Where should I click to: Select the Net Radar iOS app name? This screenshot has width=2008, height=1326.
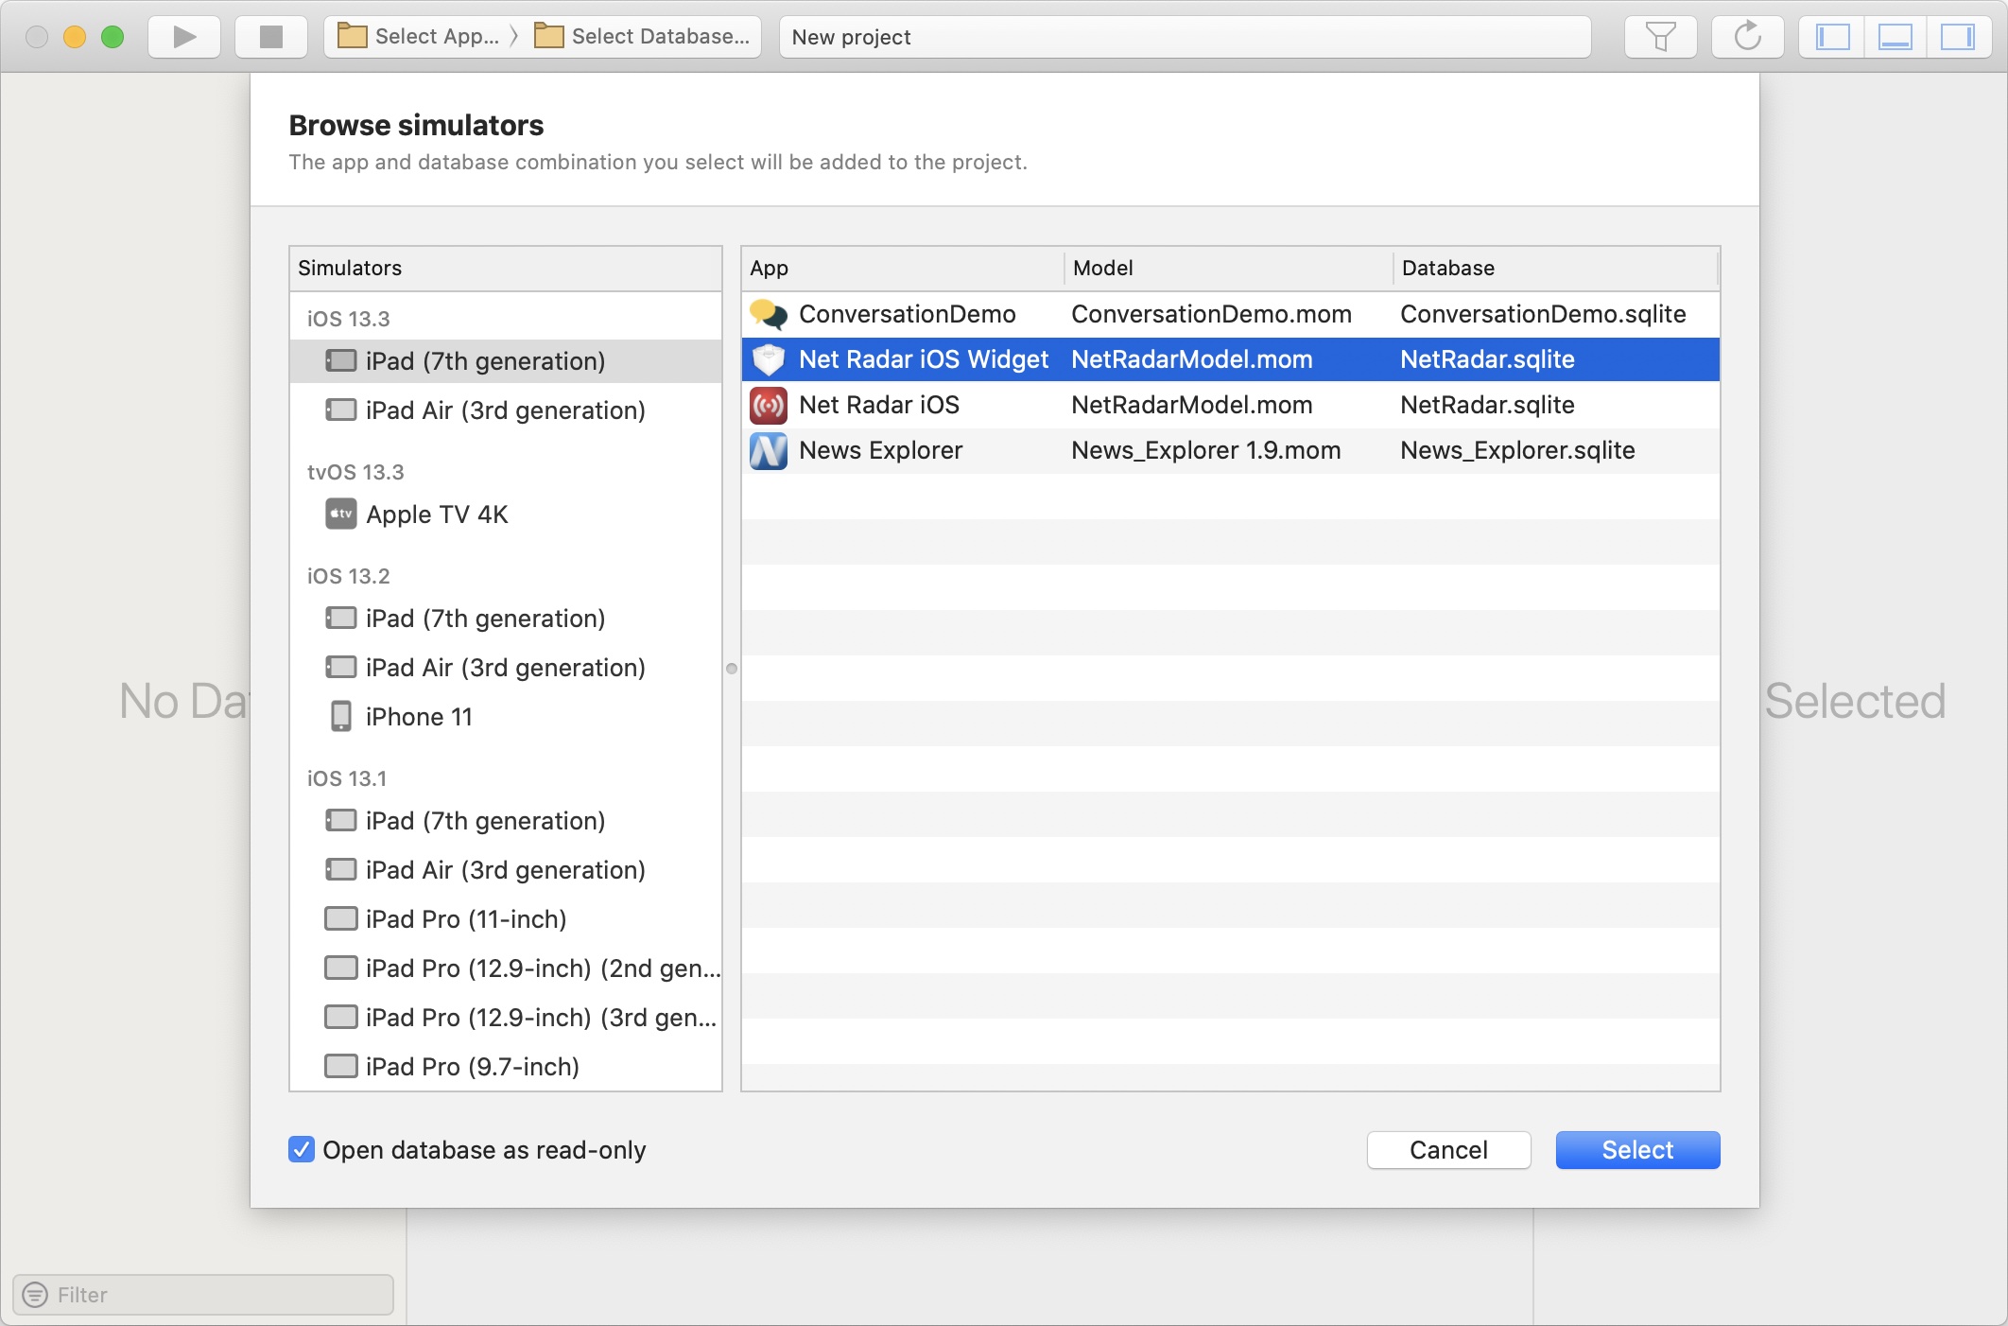point(879,405)
